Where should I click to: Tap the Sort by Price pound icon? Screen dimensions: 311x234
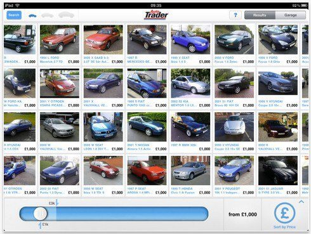coord(284,213)
